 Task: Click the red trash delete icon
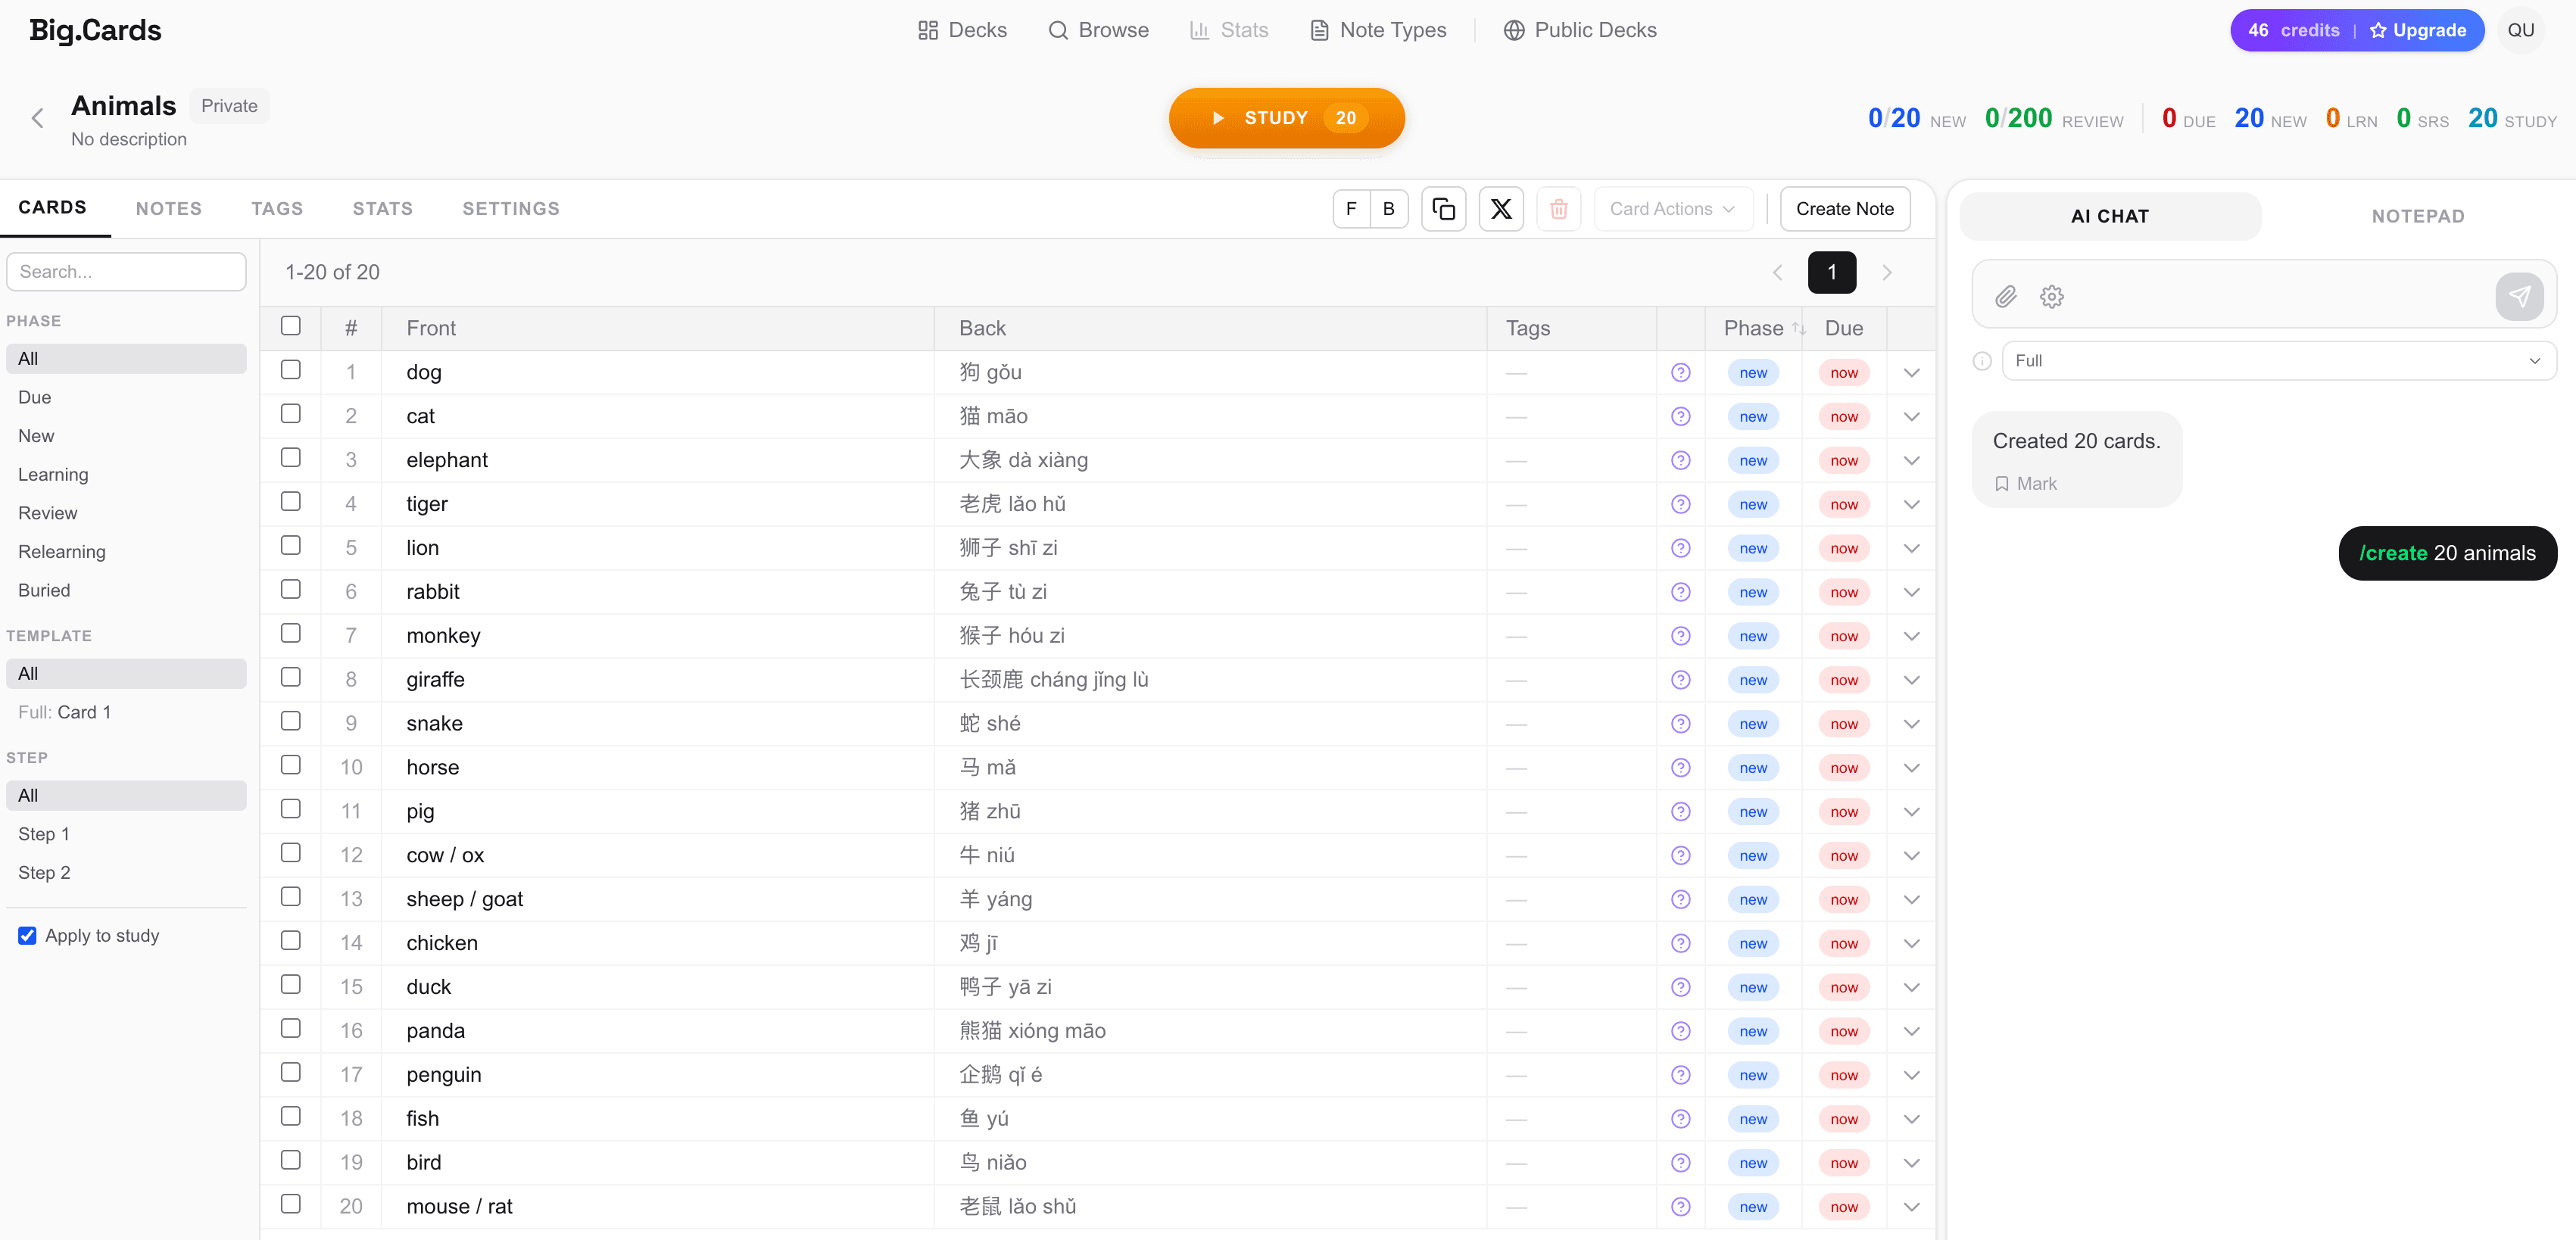point(1558,209)
